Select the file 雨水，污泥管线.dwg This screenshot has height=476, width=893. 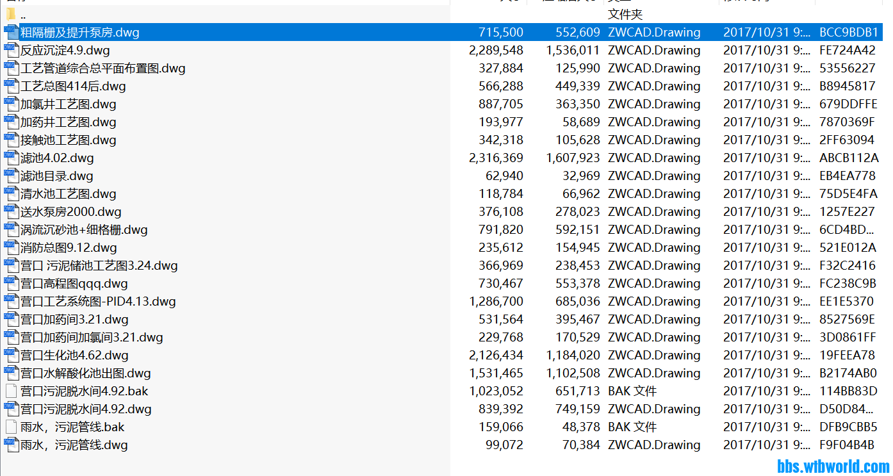[x=74, y=445]
